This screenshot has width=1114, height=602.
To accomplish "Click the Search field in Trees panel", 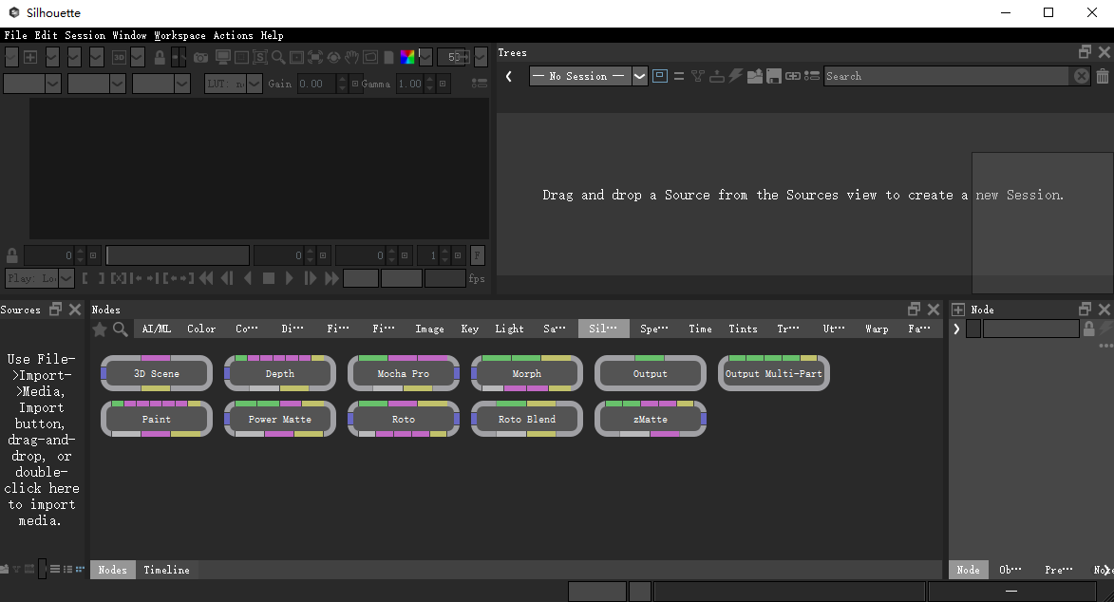I will click(946, 76).
